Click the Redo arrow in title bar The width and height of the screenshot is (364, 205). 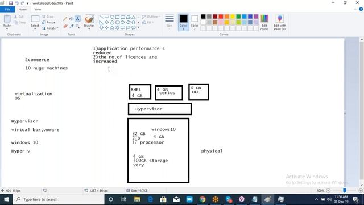(x=23, y=3)
